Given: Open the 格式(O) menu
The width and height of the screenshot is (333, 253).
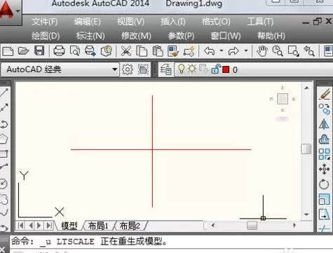Looking at the screenshot, I should coord(216,22).
